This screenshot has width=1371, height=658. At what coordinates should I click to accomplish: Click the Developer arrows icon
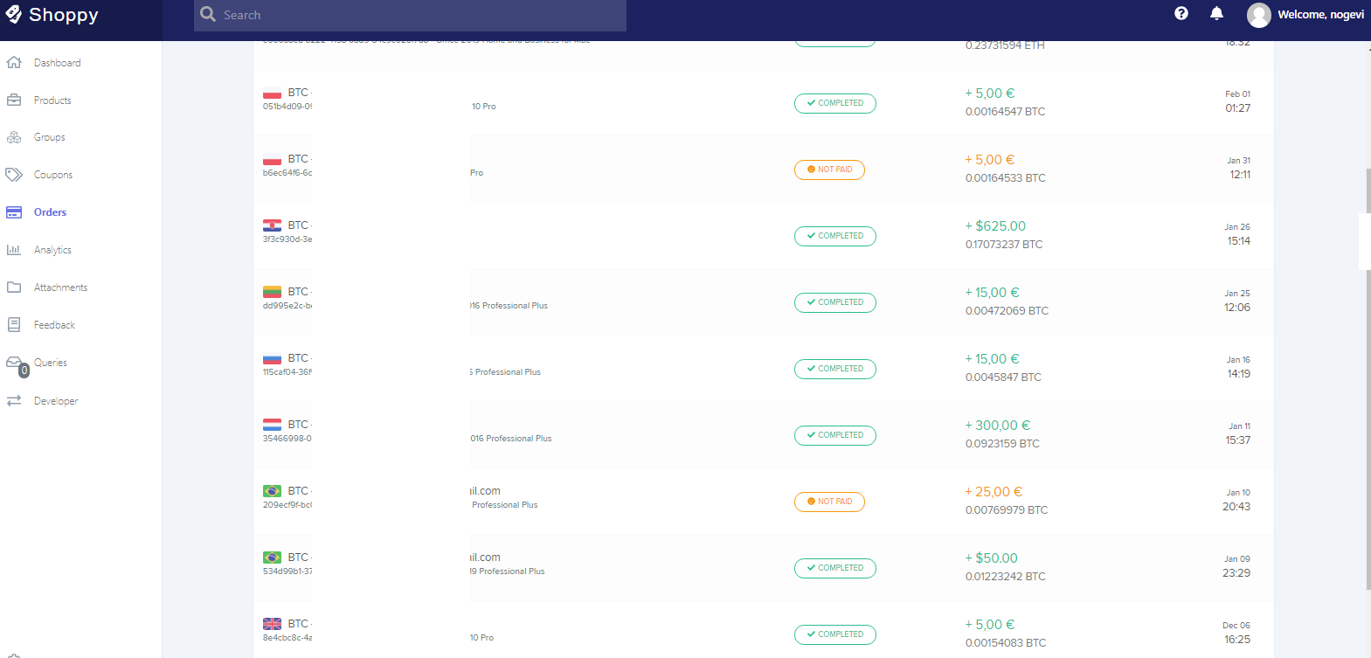click(14, 401)
